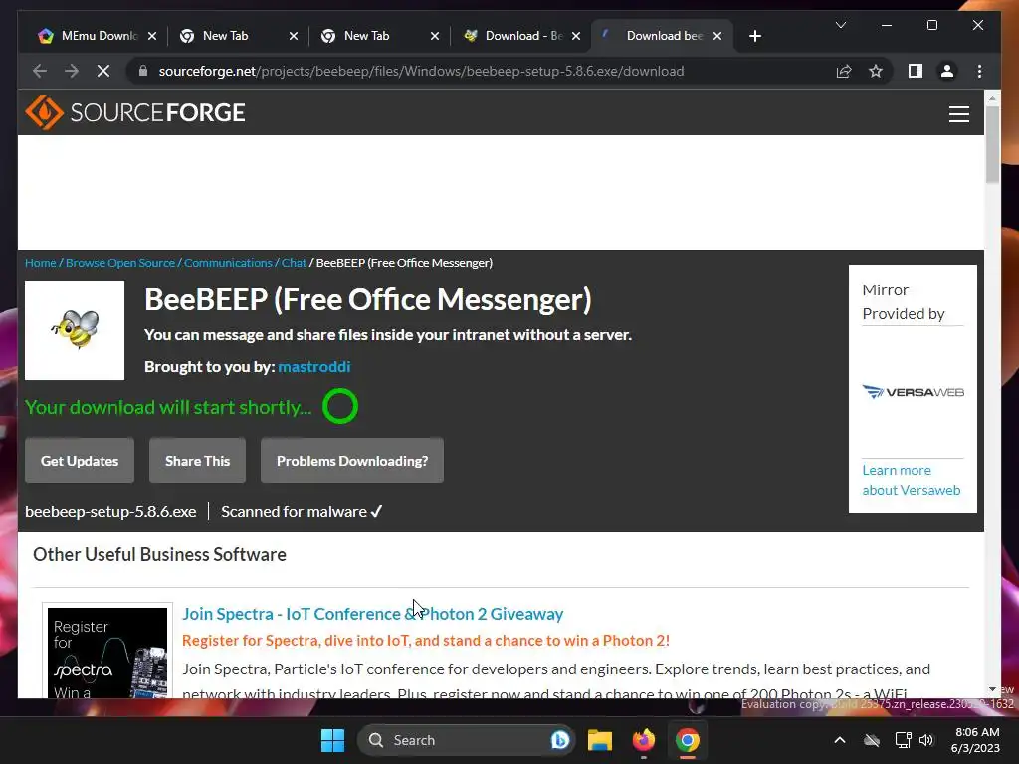Click the page vertical scrollbar thumb

coord(992,144)
